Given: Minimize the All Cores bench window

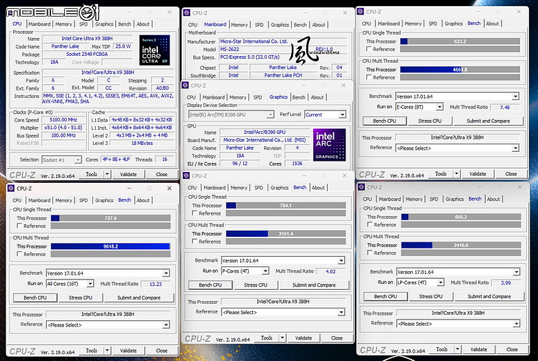Looking at the screenshot, I should point(130,188).
